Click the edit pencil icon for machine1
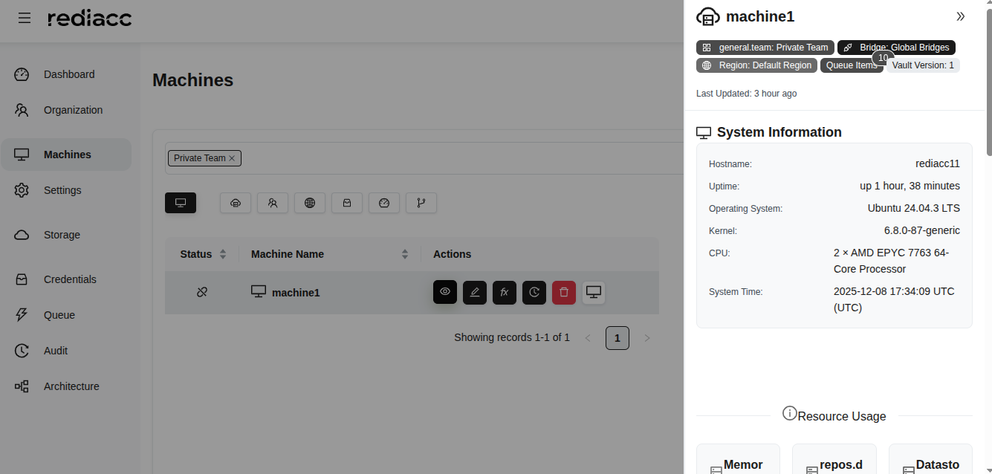Screen dimensions: 992x474 pyautogui.click(x=474, y=293)
